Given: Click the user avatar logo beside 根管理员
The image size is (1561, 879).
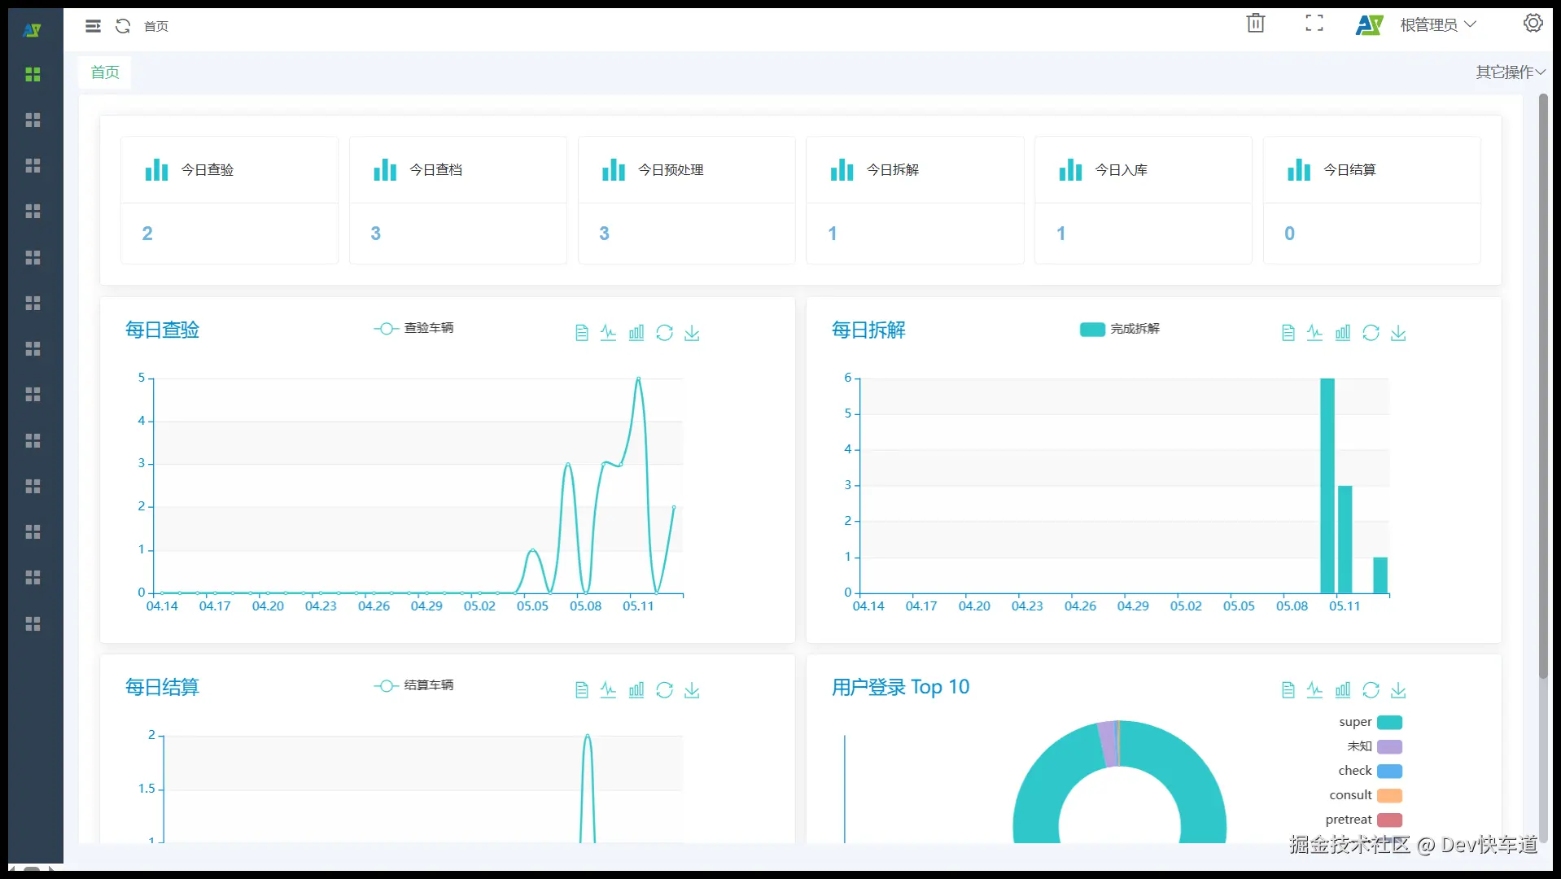Looking at the screenshot, I should point(1370,25).
